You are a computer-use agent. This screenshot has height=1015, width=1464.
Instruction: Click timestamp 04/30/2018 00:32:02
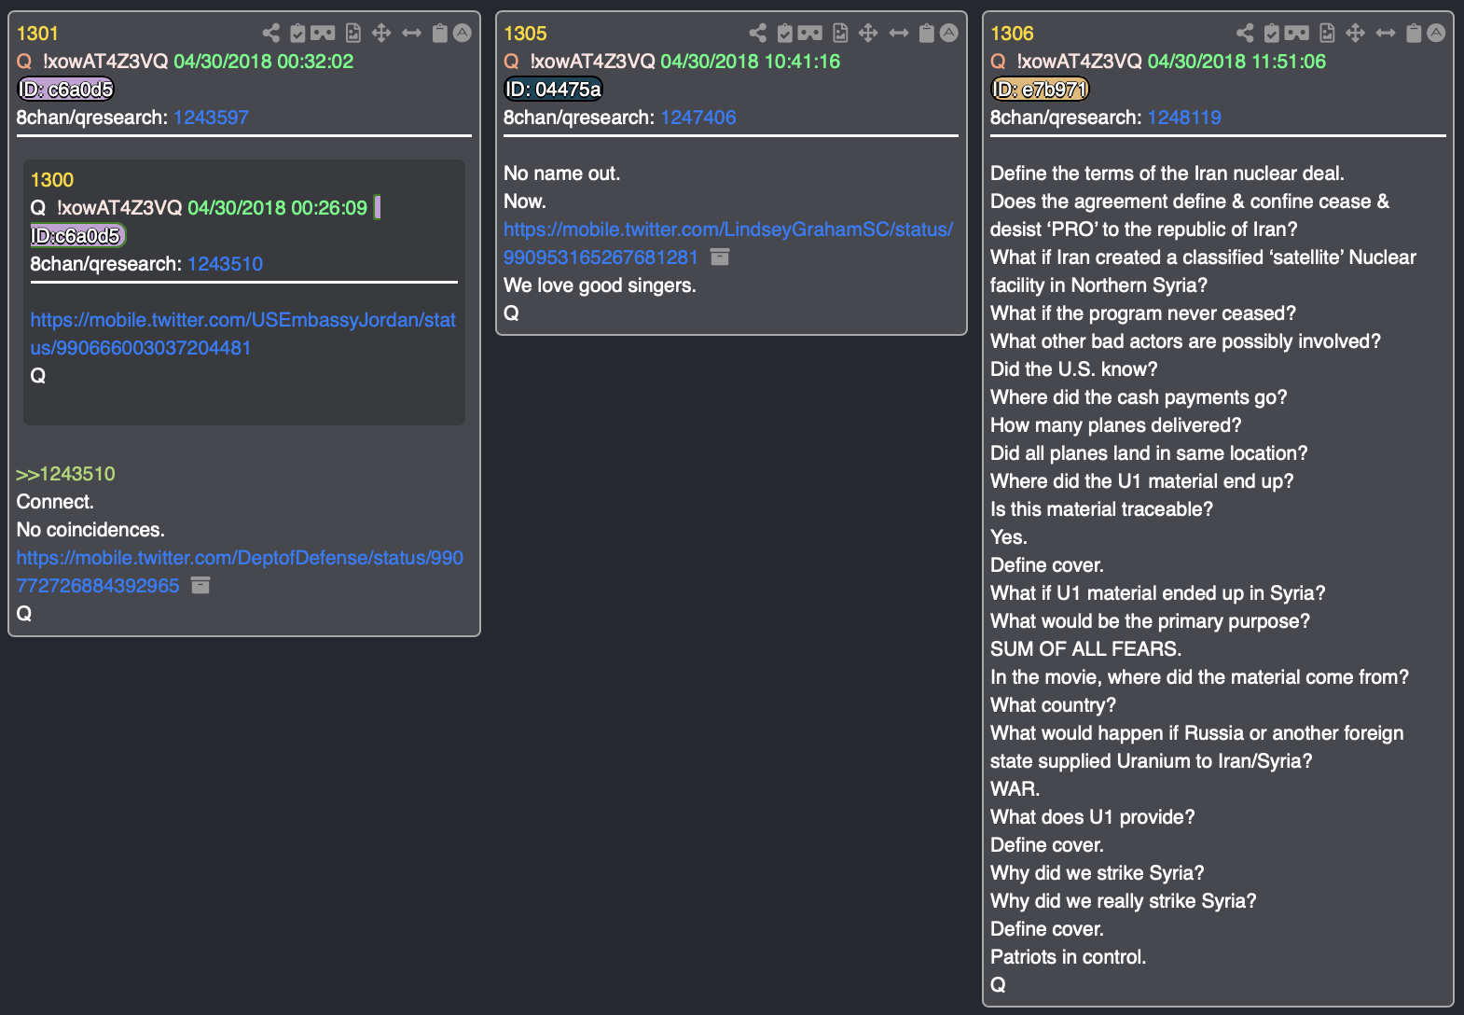coord(264,62)
